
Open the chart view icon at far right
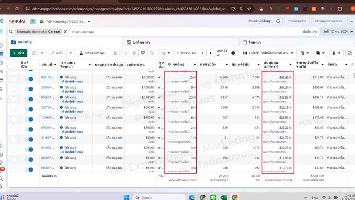(349, 53)
